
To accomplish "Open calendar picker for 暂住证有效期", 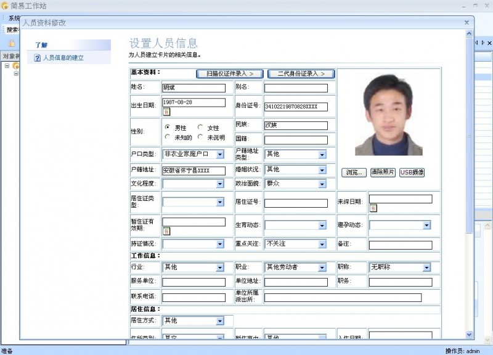I will tap(166, 231).
